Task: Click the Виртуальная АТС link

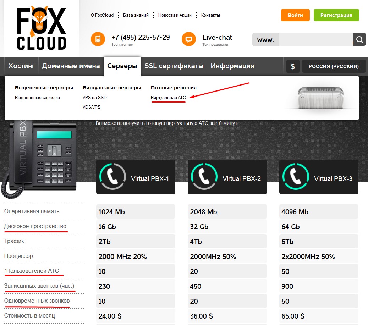Action: (168, 97)
